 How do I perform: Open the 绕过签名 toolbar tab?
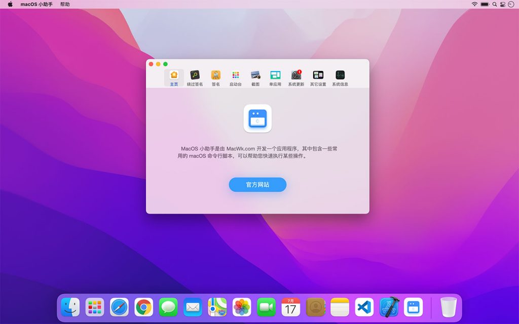(x=195, y=78)
